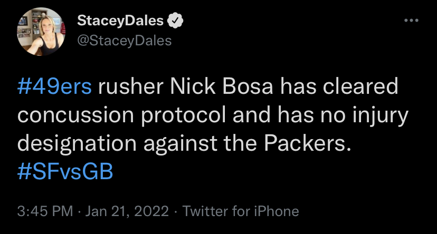437x234 pixels.
Task: Open the @StaceyDales handle link
Action: pyautogui.click(x=125, y=40)
